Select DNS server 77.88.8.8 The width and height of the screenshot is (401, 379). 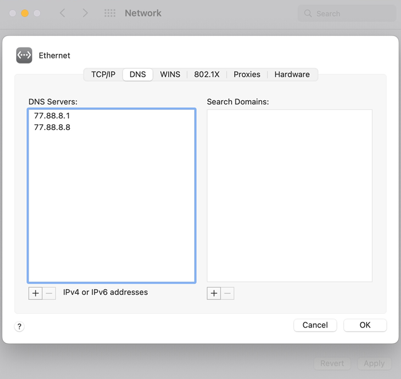tap(52, 127)
